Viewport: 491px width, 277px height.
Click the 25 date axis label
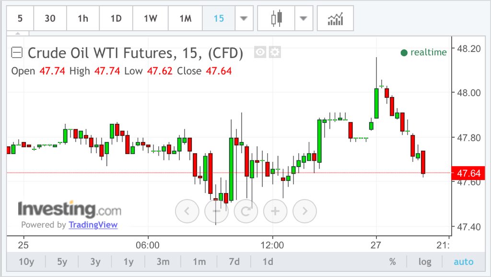click(23, 245)
